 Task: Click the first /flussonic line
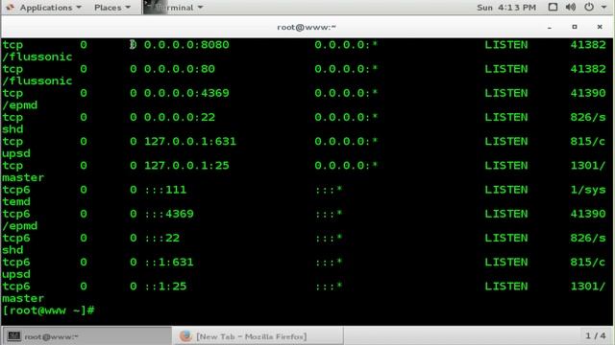point(37,57)
